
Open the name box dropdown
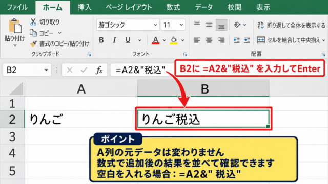46,70
